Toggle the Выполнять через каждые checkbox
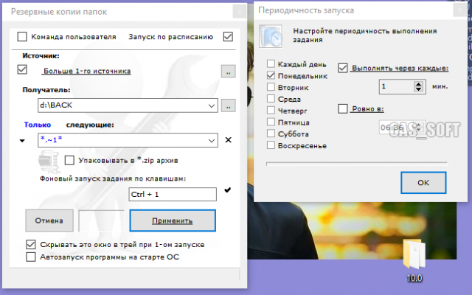 click(342, 68)
